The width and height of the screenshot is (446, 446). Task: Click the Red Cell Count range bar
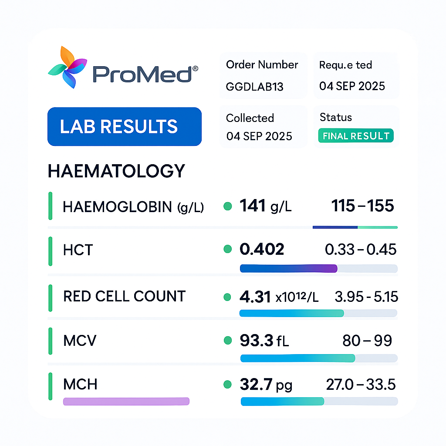[318, 313]
